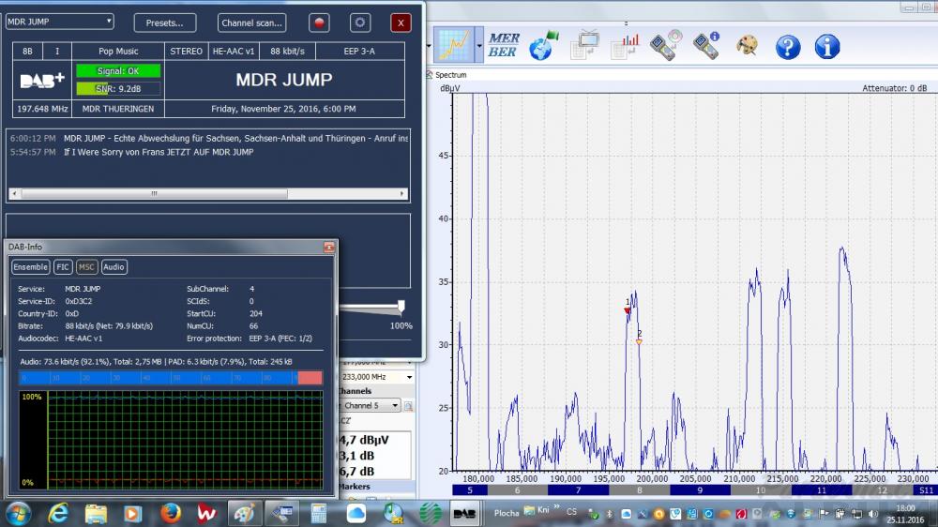Start a Channel scan
938x527 pixels.
[x=251, y=23]
